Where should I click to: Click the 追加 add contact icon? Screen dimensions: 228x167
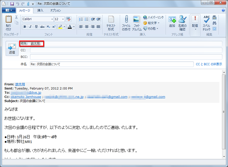coord(172,21)
